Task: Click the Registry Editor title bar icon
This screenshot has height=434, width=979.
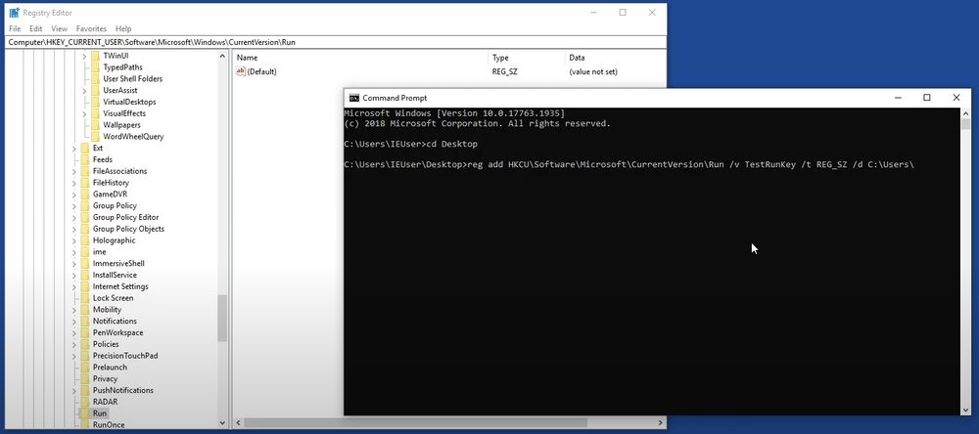Action: [x=14, y=13]
